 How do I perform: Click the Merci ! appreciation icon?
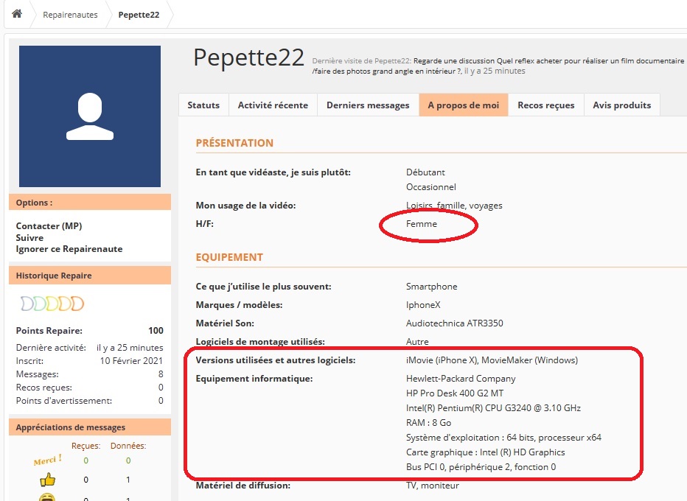(x=47, y=460)
